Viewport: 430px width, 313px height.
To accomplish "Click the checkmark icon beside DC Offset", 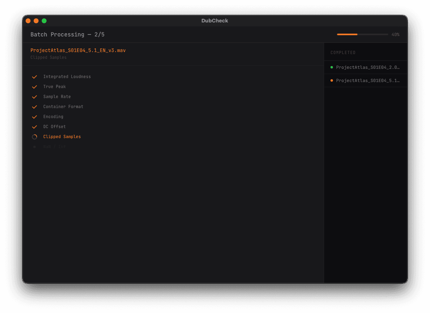I will coord(34,127).
